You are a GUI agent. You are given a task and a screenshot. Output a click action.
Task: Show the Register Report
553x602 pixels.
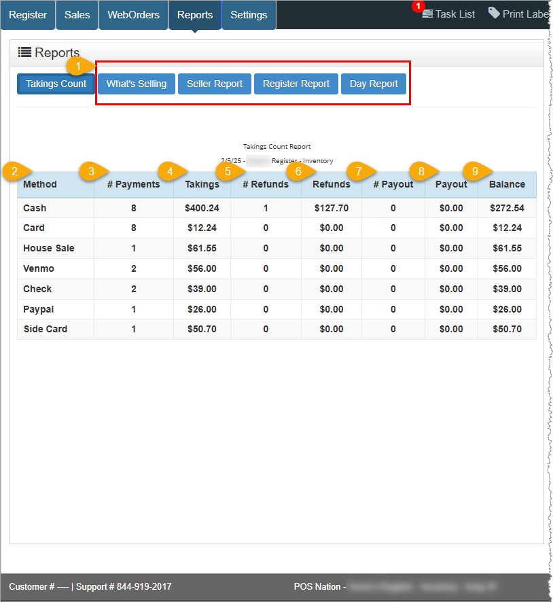296,84
